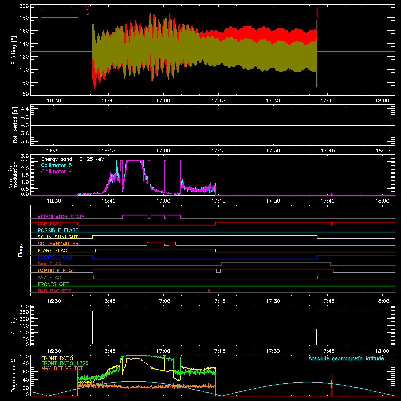
Task: Click the GAP_FLAG dip near 17:46
Action: pos(331,223)
